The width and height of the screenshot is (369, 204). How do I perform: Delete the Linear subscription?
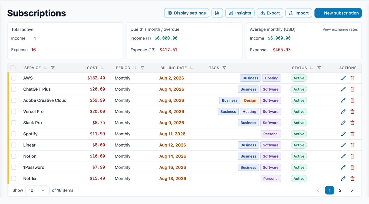pyautogui.click(x=352, y=145)
